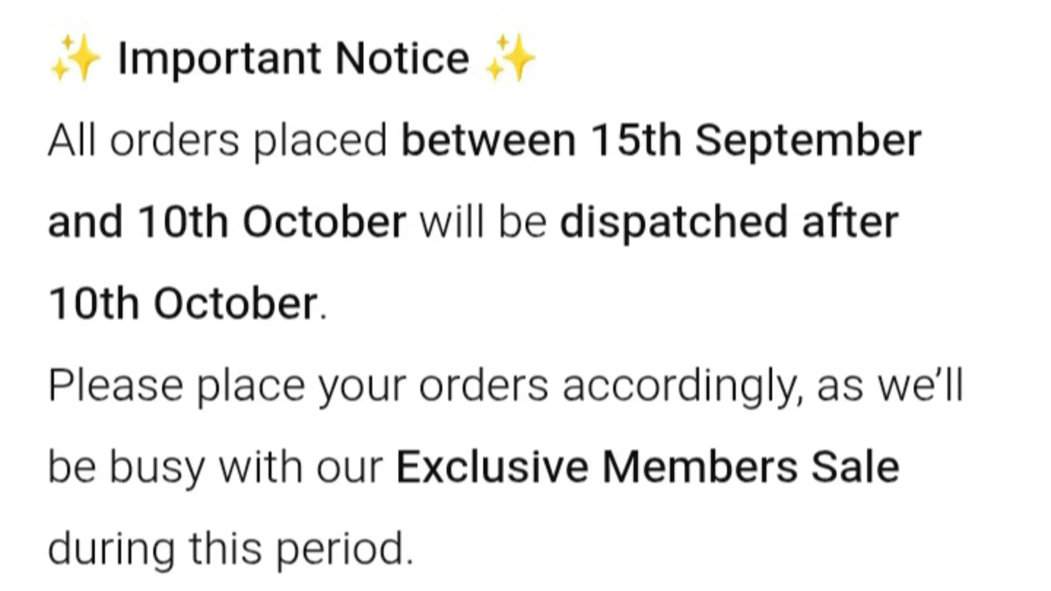Click the words "as we'll"
The height and width of the screenshot is (591, 1051).
click(x=890, y=386)
